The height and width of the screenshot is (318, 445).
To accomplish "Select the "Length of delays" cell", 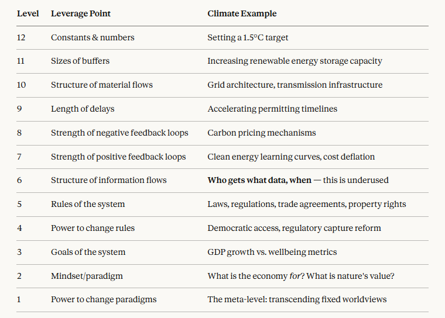I will pyautogui.click(x=83, y=109).
